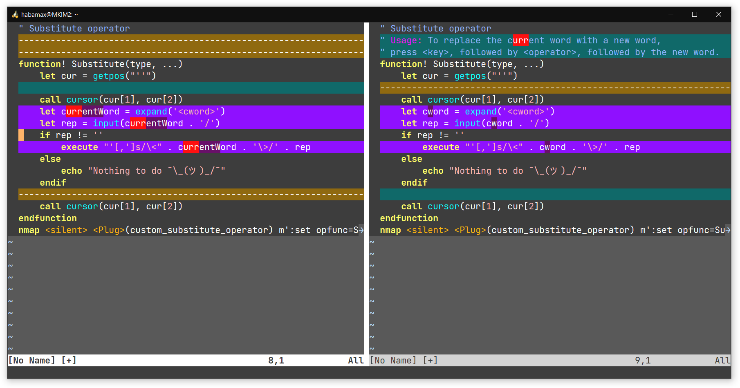The image size is (740, 388).
Task: Click the overflow arrow ending the right nmap line
Action: [x=729, y=230]
